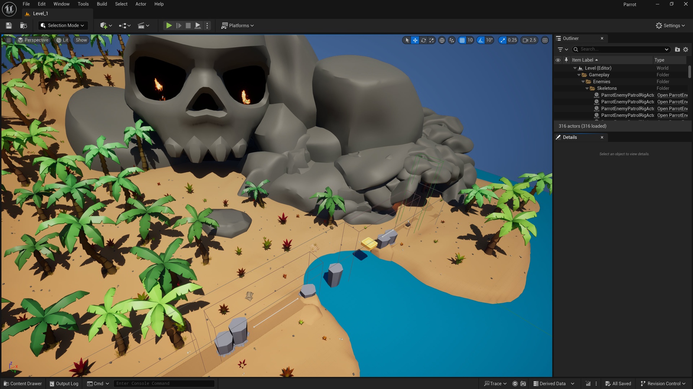The image size is (693, 389).
Task: Open the viewport layout grid icon
Action: click(x=545, y=40)
